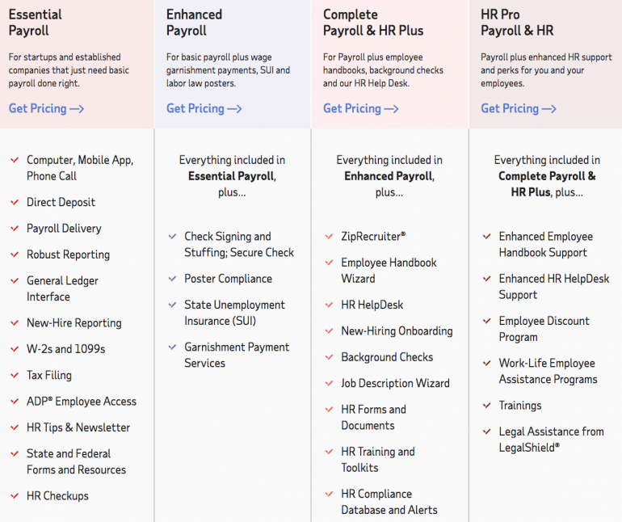622x522 pixels.
Task: Click checkmark icon beside Direct Deposit
Action: (15, 203)
